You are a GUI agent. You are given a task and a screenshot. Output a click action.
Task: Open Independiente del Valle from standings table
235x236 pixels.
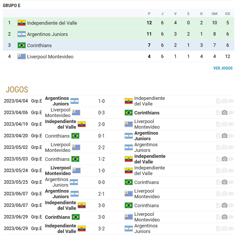click(x=52, y=23)
